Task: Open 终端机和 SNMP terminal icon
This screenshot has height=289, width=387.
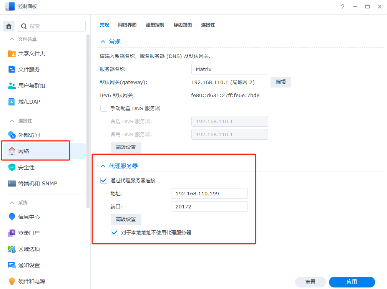Action: [12, 183]
